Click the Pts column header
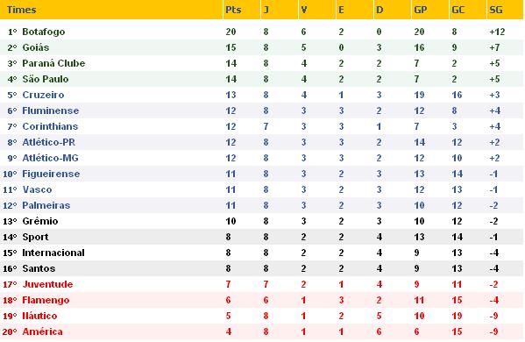Screen dimensions: 525x342 pyautogui.click(x=233, y=10)
